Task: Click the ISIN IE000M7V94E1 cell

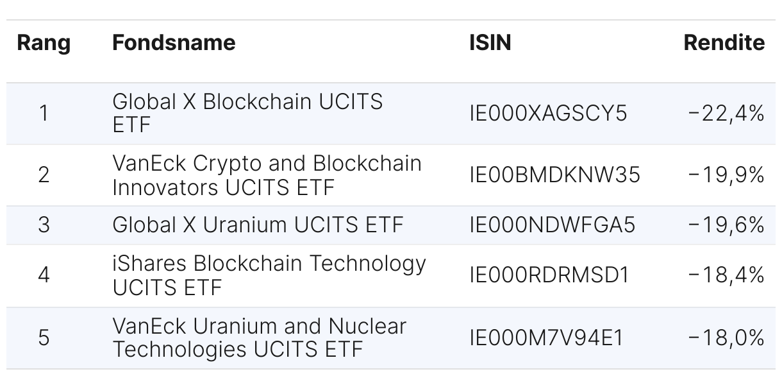Action: coord(546,338)
